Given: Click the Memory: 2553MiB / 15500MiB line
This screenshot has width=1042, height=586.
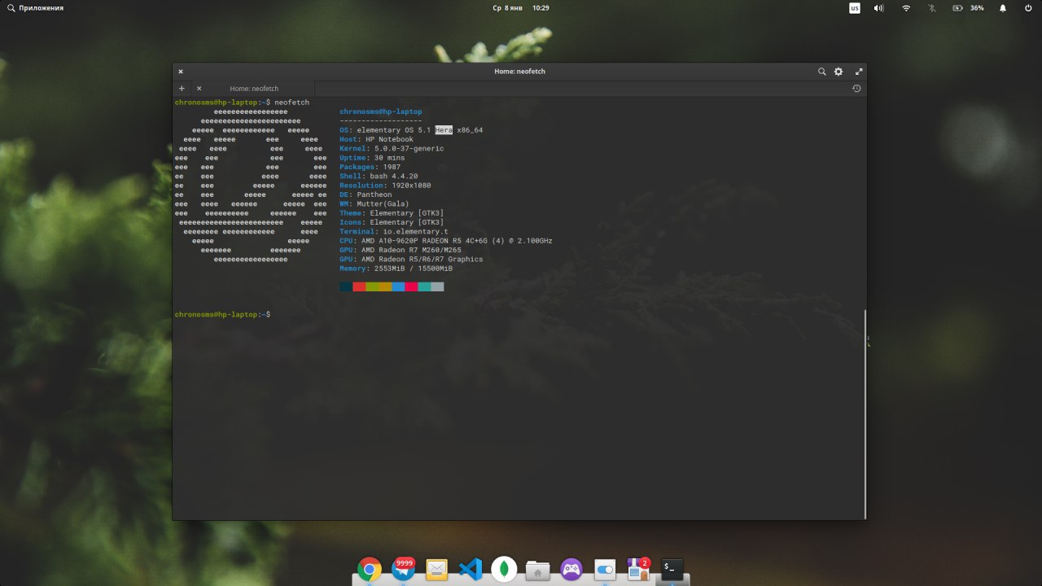Looking at the screenshot, I should (x=396, y=269).
